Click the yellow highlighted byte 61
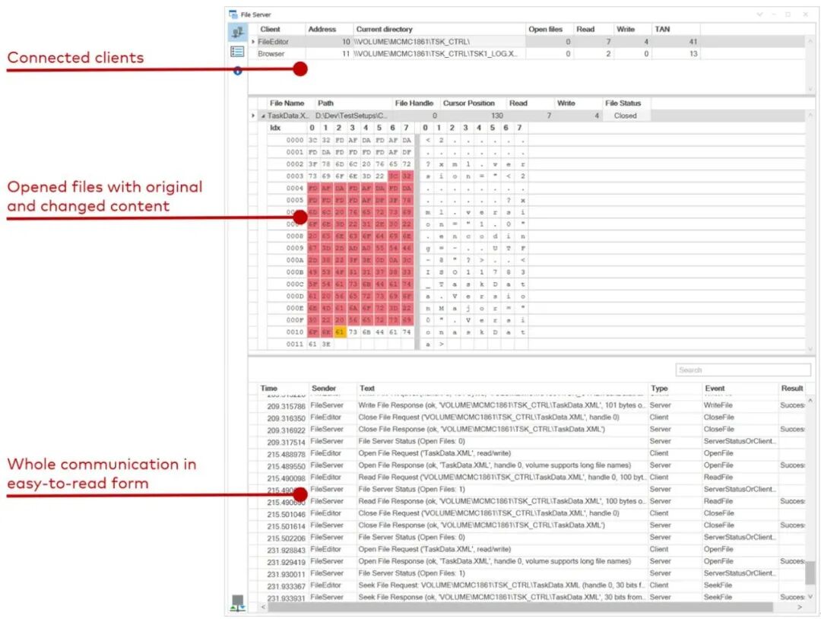Screen dimensions: 821x619 click(x=340, y=332)
